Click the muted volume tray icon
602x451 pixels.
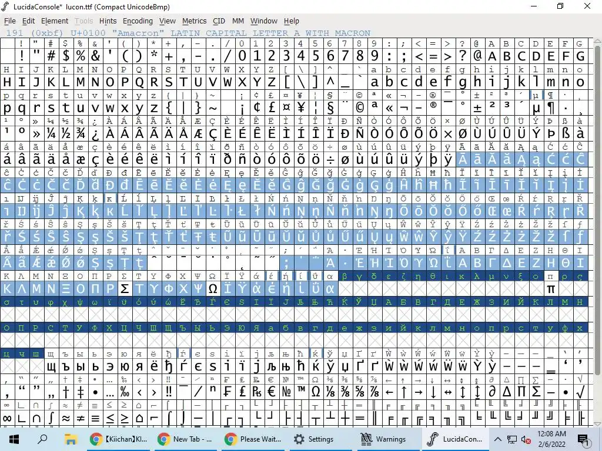[x=526, y=439]
